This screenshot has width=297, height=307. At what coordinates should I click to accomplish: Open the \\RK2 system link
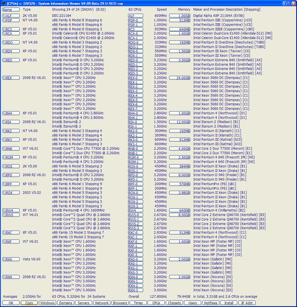point(11,131)
